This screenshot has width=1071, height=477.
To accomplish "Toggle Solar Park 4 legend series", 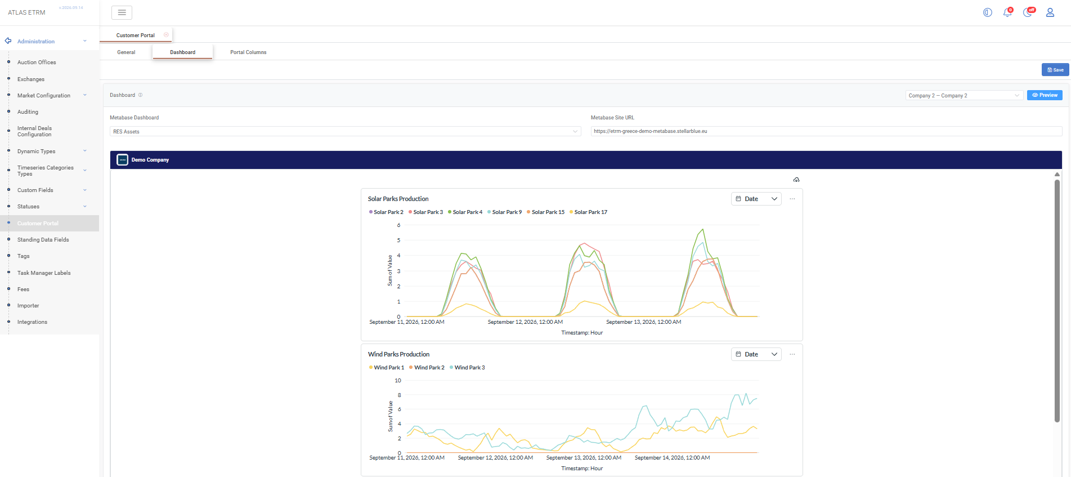I will [x=465, y=212].
